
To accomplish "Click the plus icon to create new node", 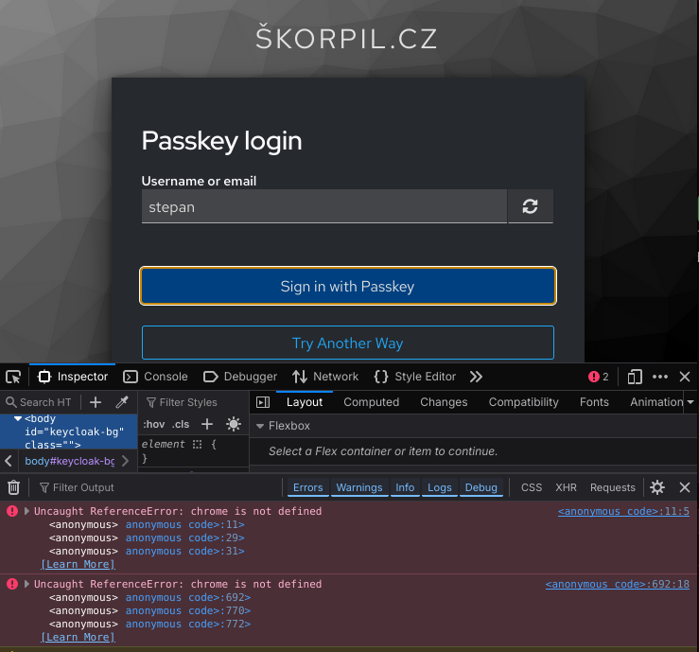I will [x=96, y=402].
